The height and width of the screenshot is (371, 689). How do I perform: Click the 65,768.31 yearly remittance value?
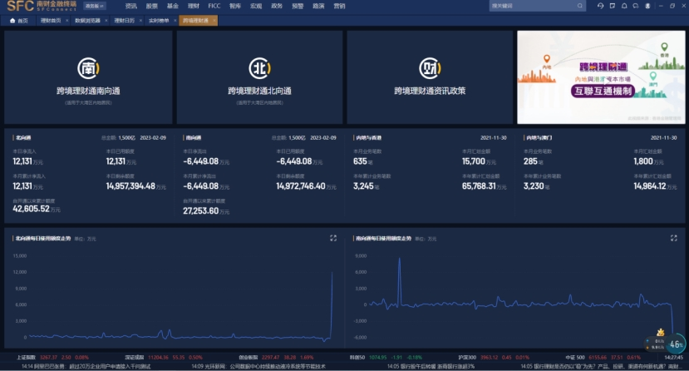(x=479, y=186)
